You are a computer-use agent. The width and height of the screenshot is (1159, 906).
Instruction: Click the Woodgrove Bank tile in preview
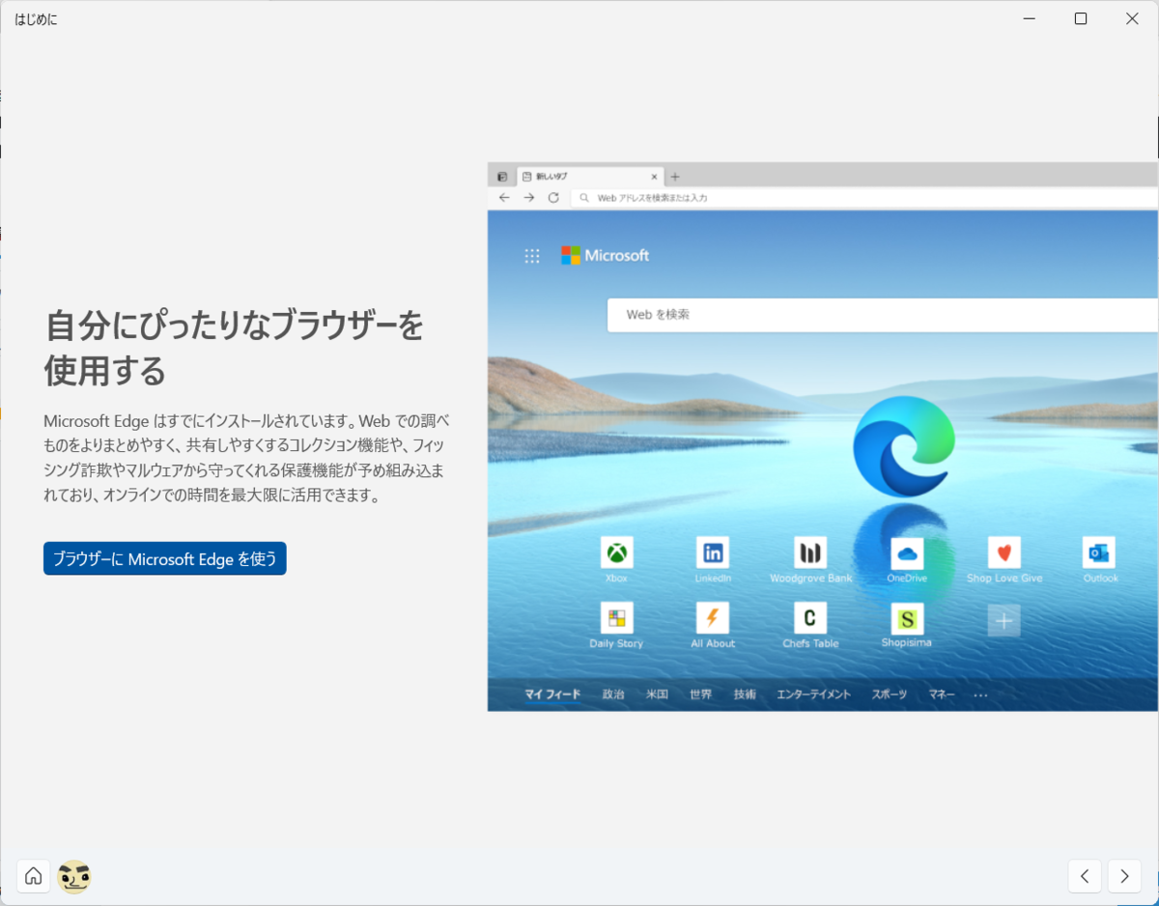[x=810, y=560]
